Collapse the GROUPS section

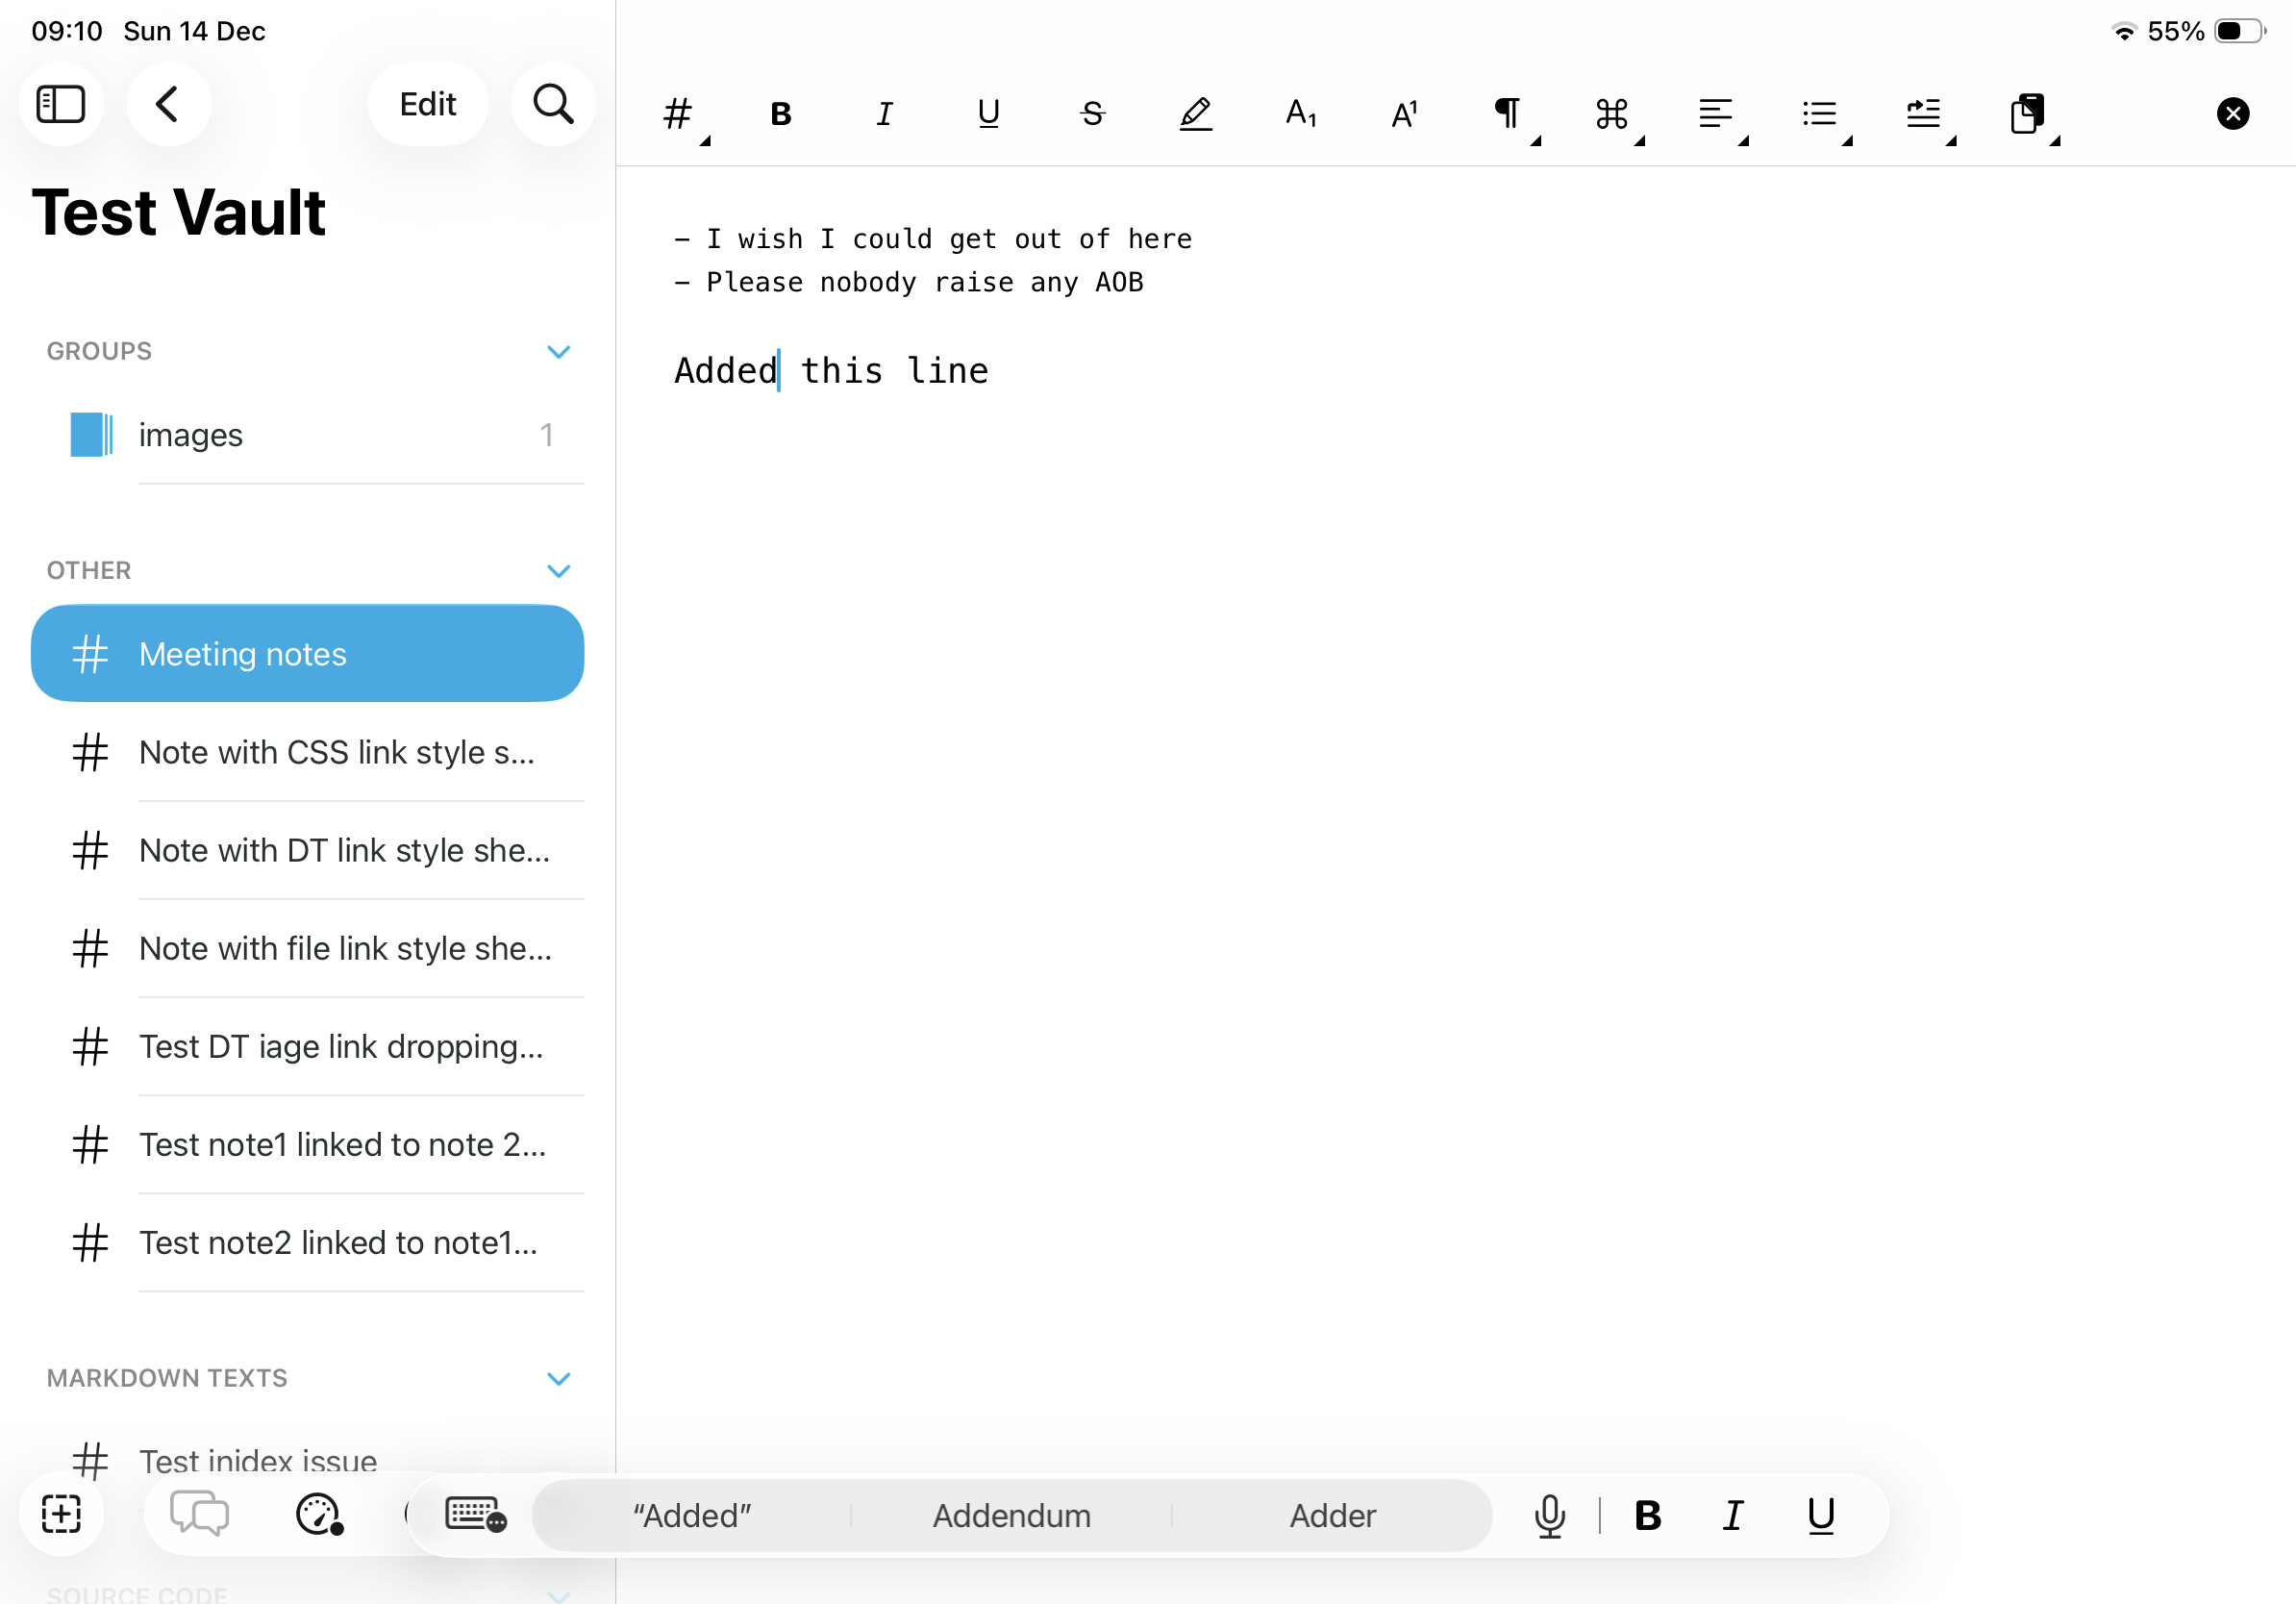pos(558,351)
